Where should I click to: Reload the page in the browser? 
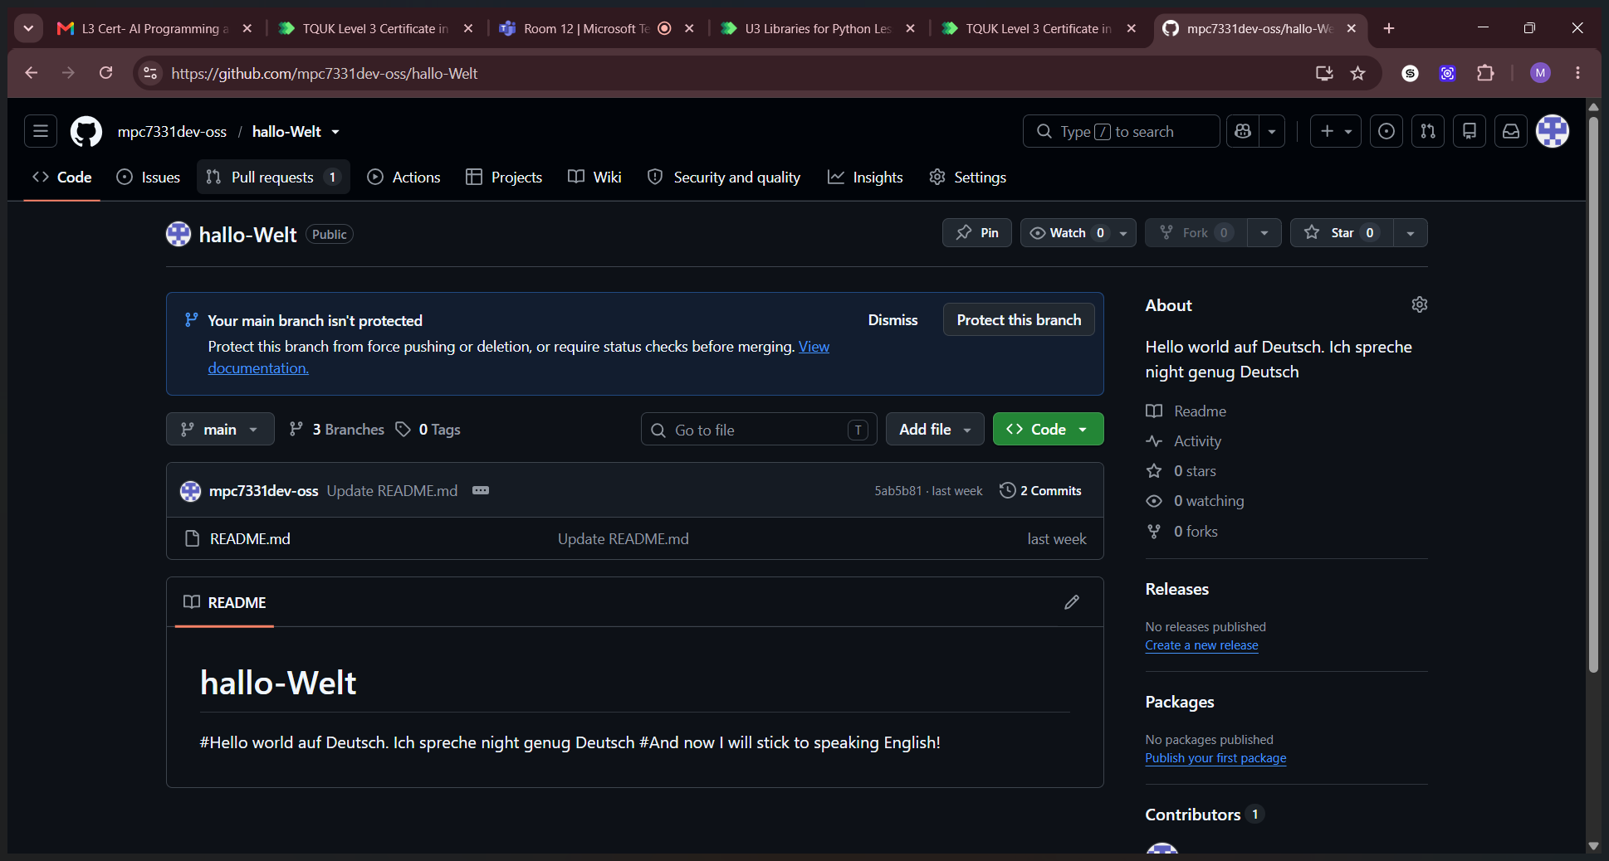tap(105, 73)
